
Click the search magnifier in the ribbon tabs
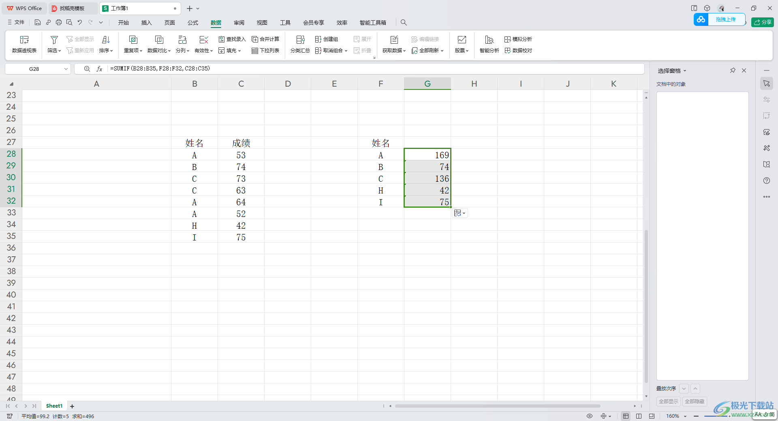[x=404, y=23]
